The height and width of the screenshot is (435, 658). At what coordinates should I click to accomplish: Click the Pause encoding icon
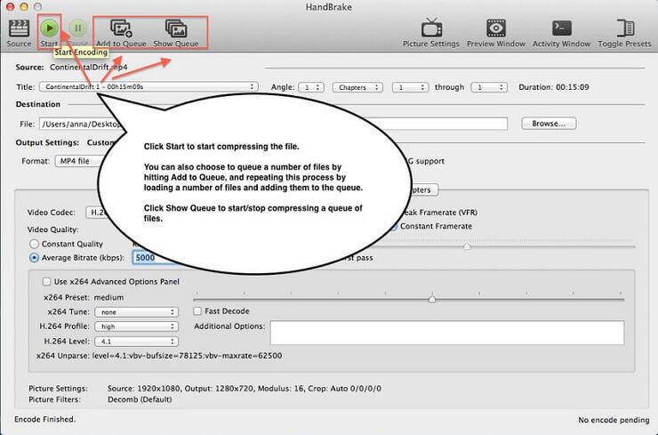[78, 28]
